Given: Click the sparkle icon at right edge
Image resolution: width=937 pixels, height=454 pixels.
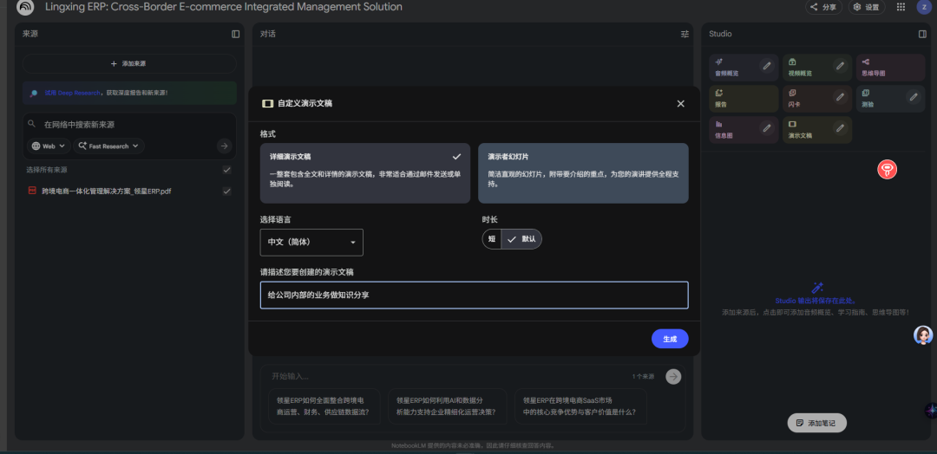Looking at the screenshot, I should (930, 411).
